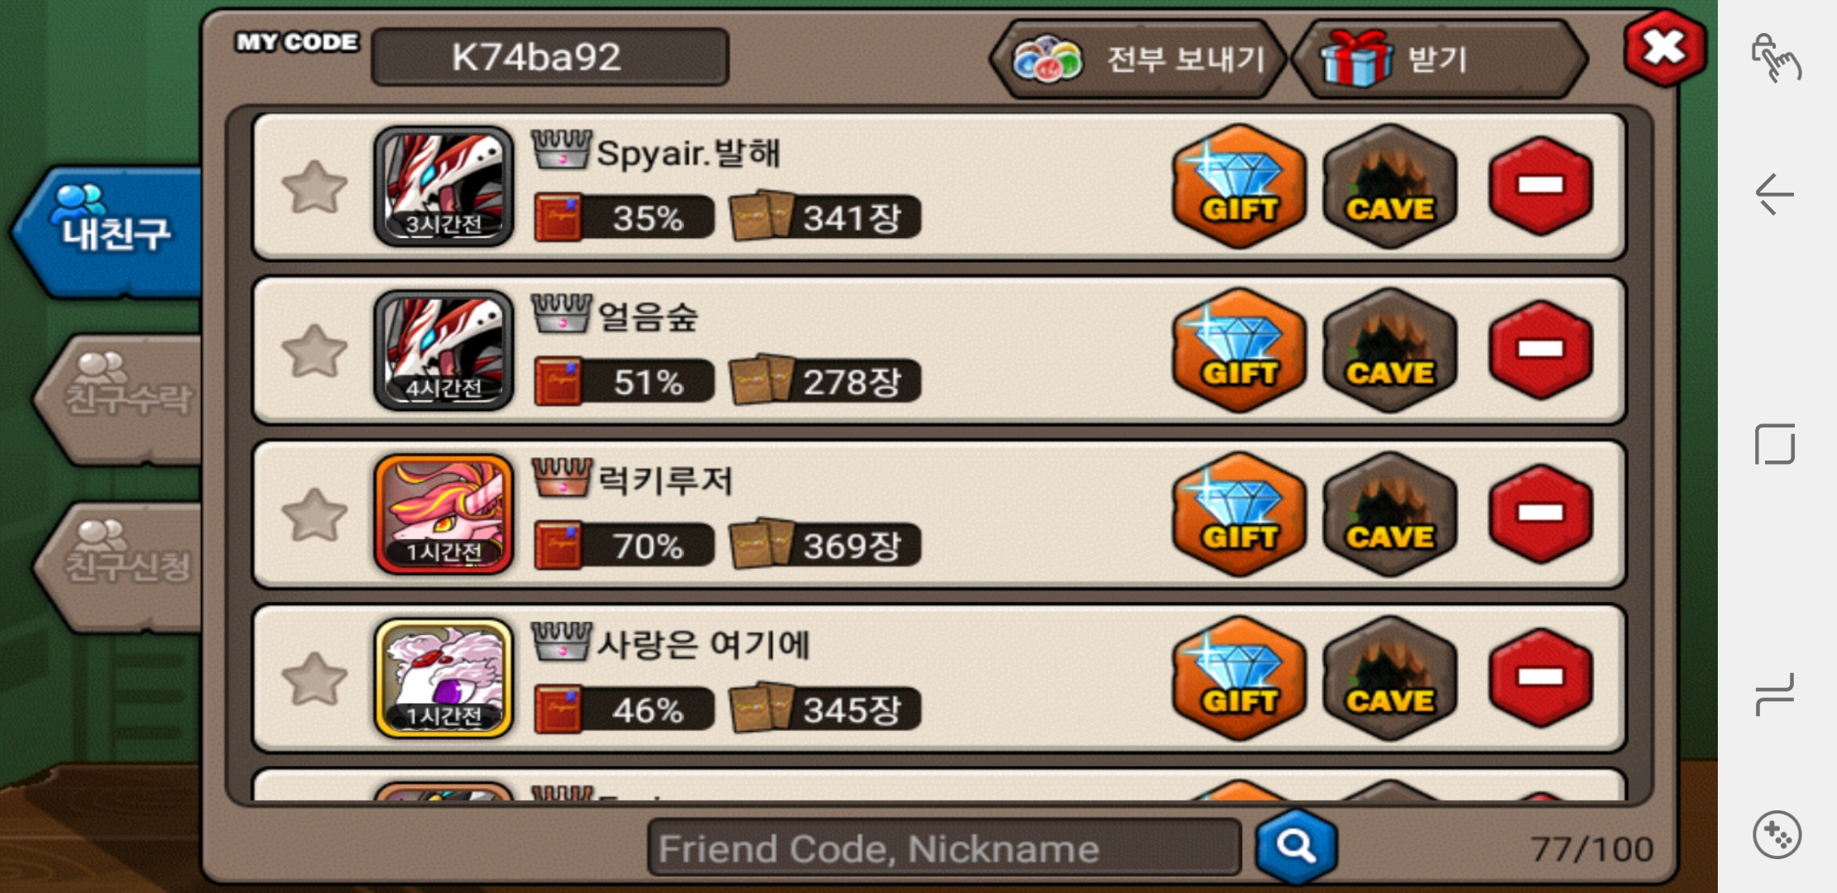Click the blue search magnifier button

point(1296,847)
